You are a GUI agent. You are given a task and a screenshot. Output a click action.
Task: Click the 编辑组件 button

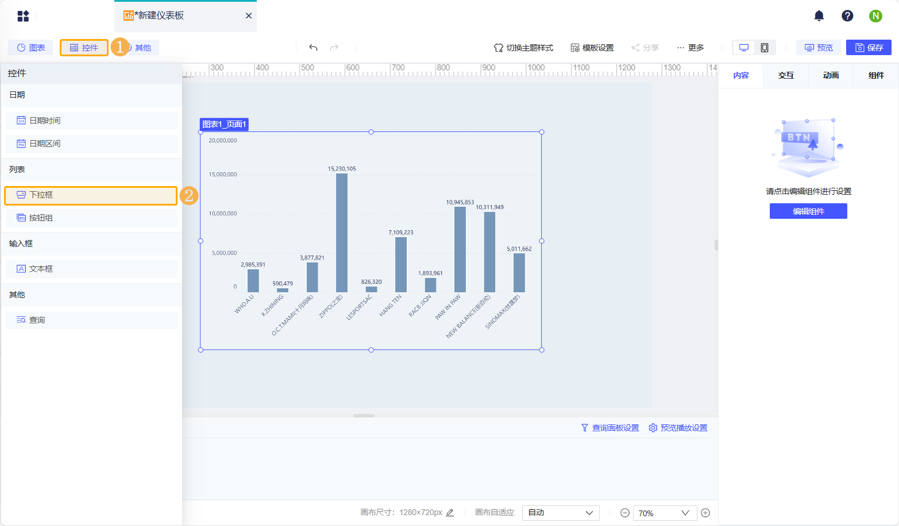click(808, 211)
